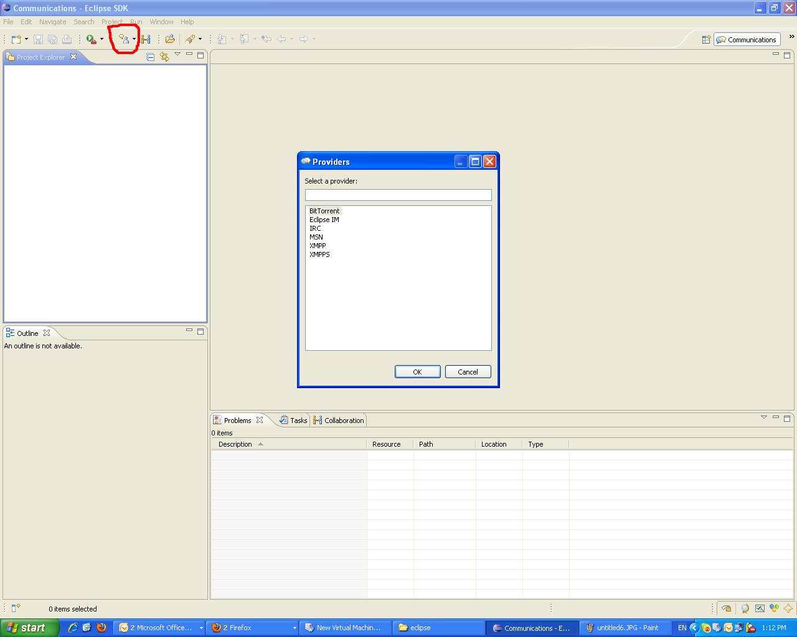Click the Path column header
Image resolution: width=797 pixels, height=637 pixels.
[445, 444]
